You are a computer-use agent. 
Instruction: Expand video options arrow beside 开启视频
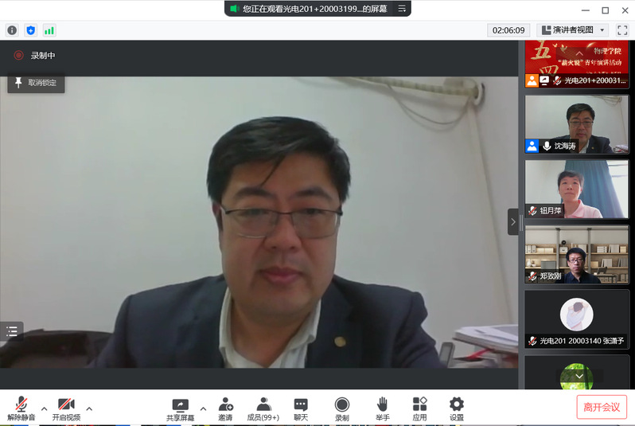[89, 408]
